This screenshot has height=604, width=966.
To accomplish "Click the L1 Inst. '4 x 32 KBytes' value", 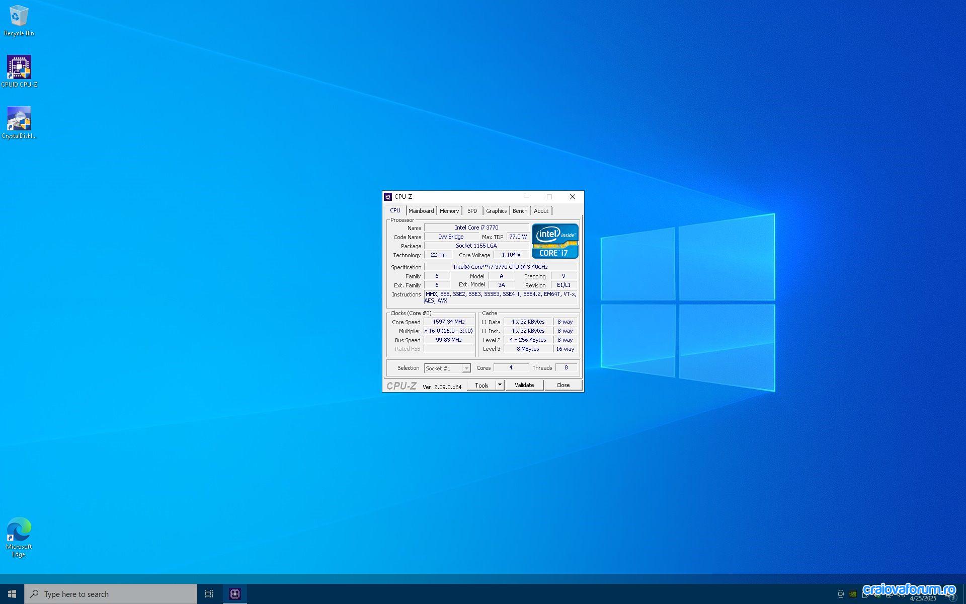I will click(528, 331).
